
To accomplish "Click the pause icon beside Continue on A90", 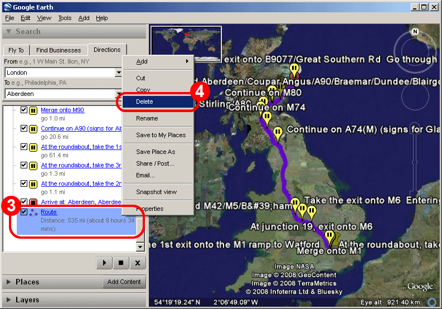I will click(33, 129).
